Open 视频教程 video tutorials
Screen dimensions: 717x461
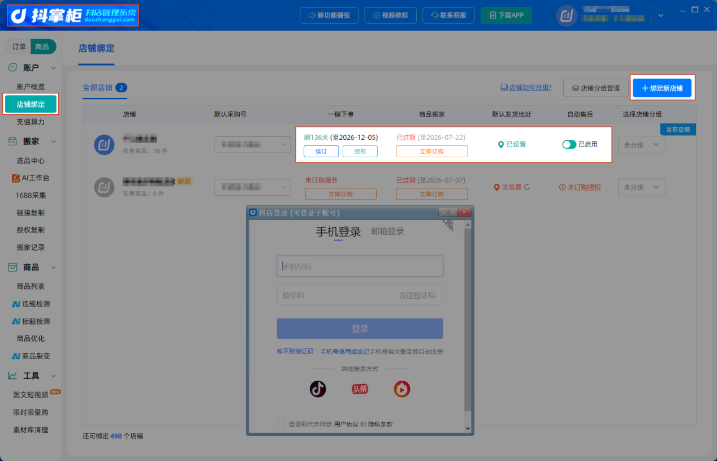[390, 15]
